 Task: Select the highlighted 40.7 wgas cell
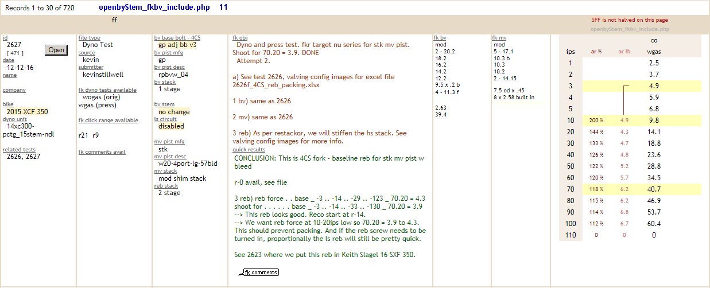[654, 189]
